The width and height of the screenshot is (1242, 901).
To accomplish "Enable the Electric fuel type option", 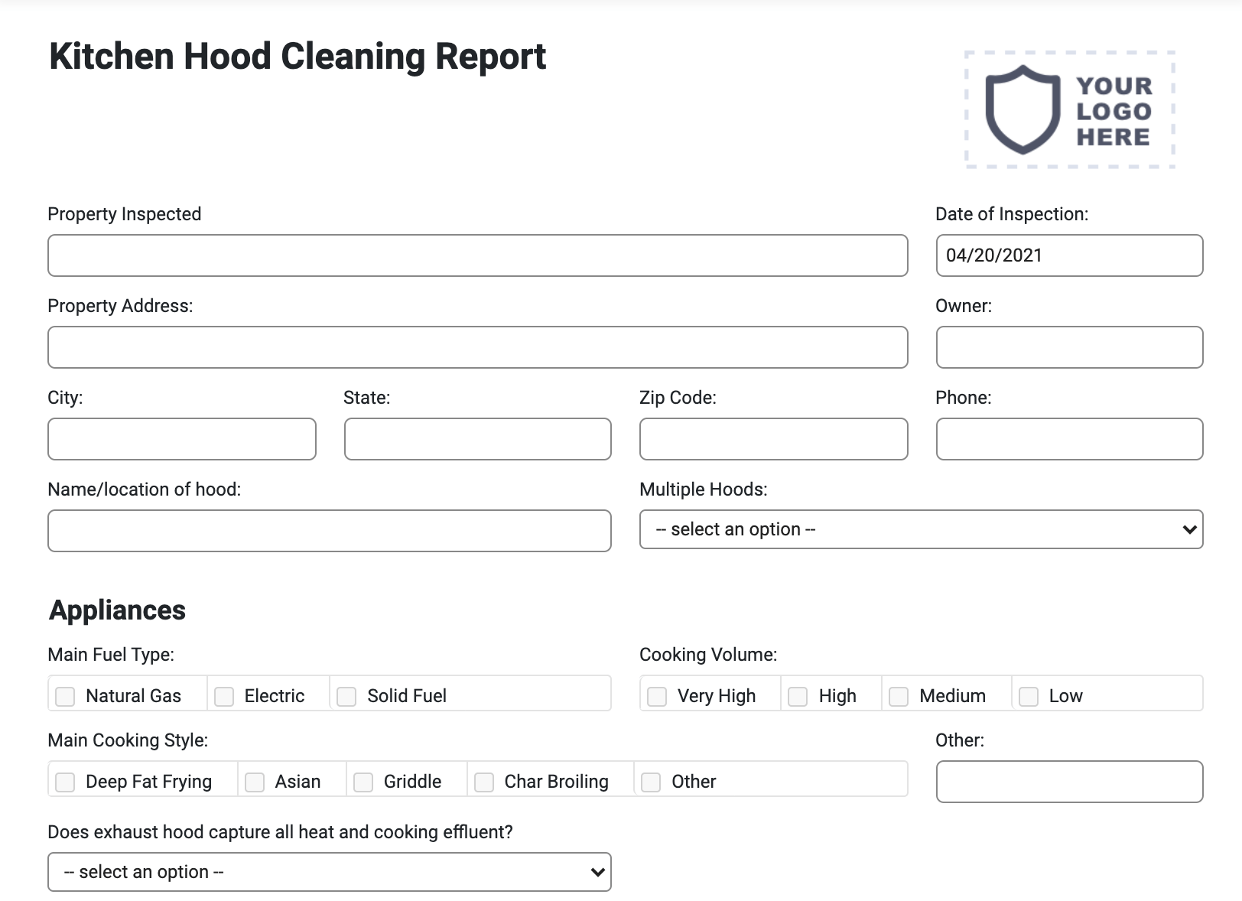I will pos(224,696).
